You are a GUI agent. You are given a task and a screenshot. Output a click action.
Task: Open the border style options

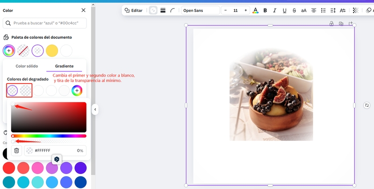163,10
